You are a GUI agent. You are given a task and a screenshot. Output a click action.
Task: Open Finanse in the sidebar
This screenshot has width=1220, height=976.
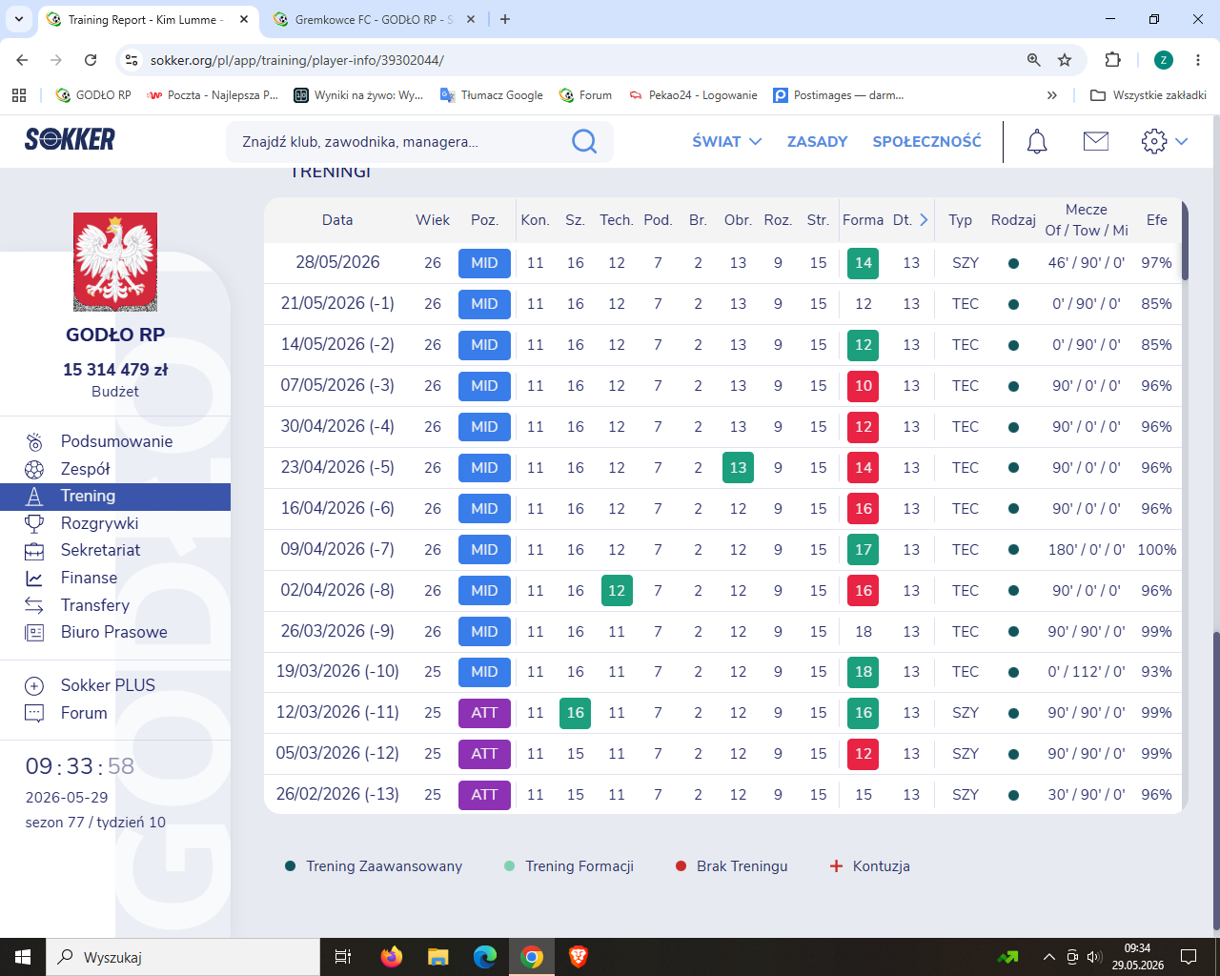89,578
